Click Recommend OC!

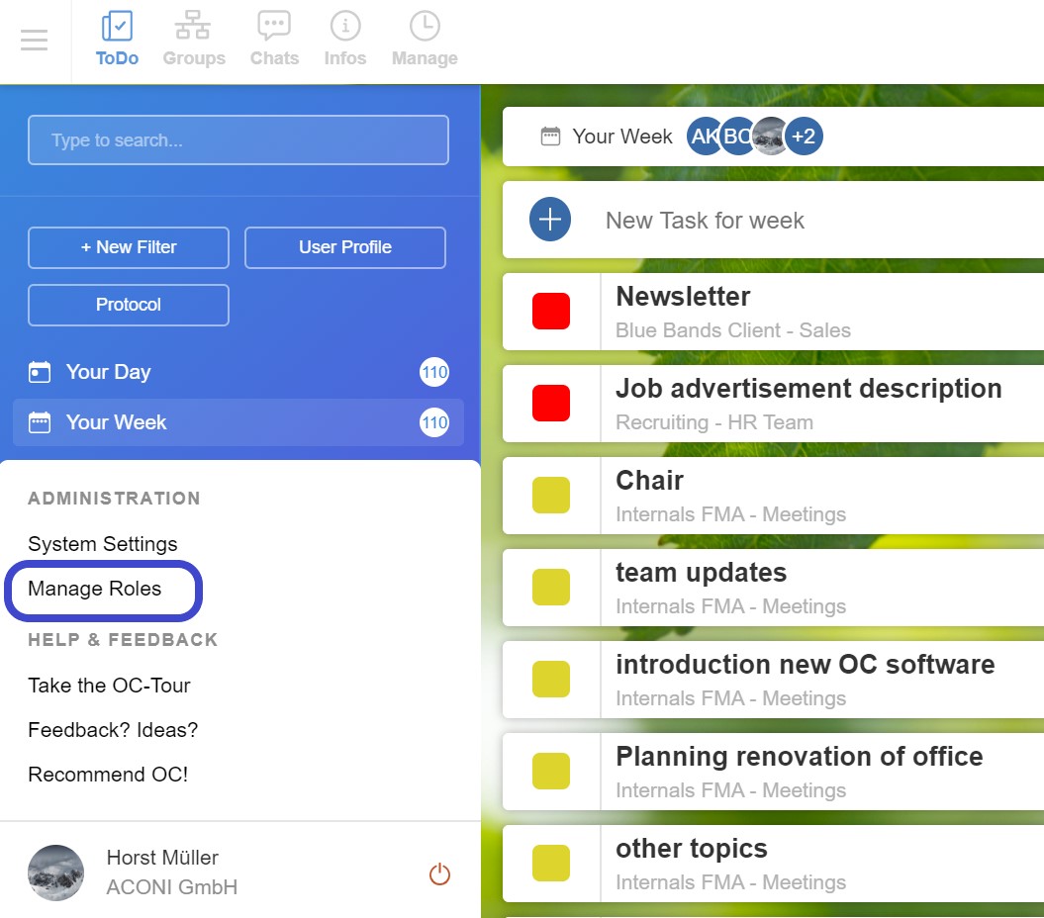pos(108,775)
